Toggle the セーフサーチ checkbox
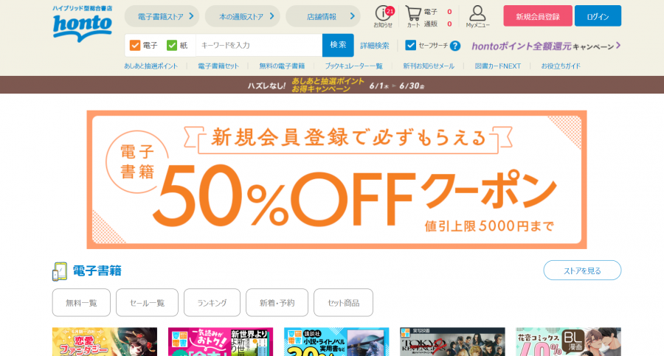Screen dimensions: 664x356 click(410, 45)
